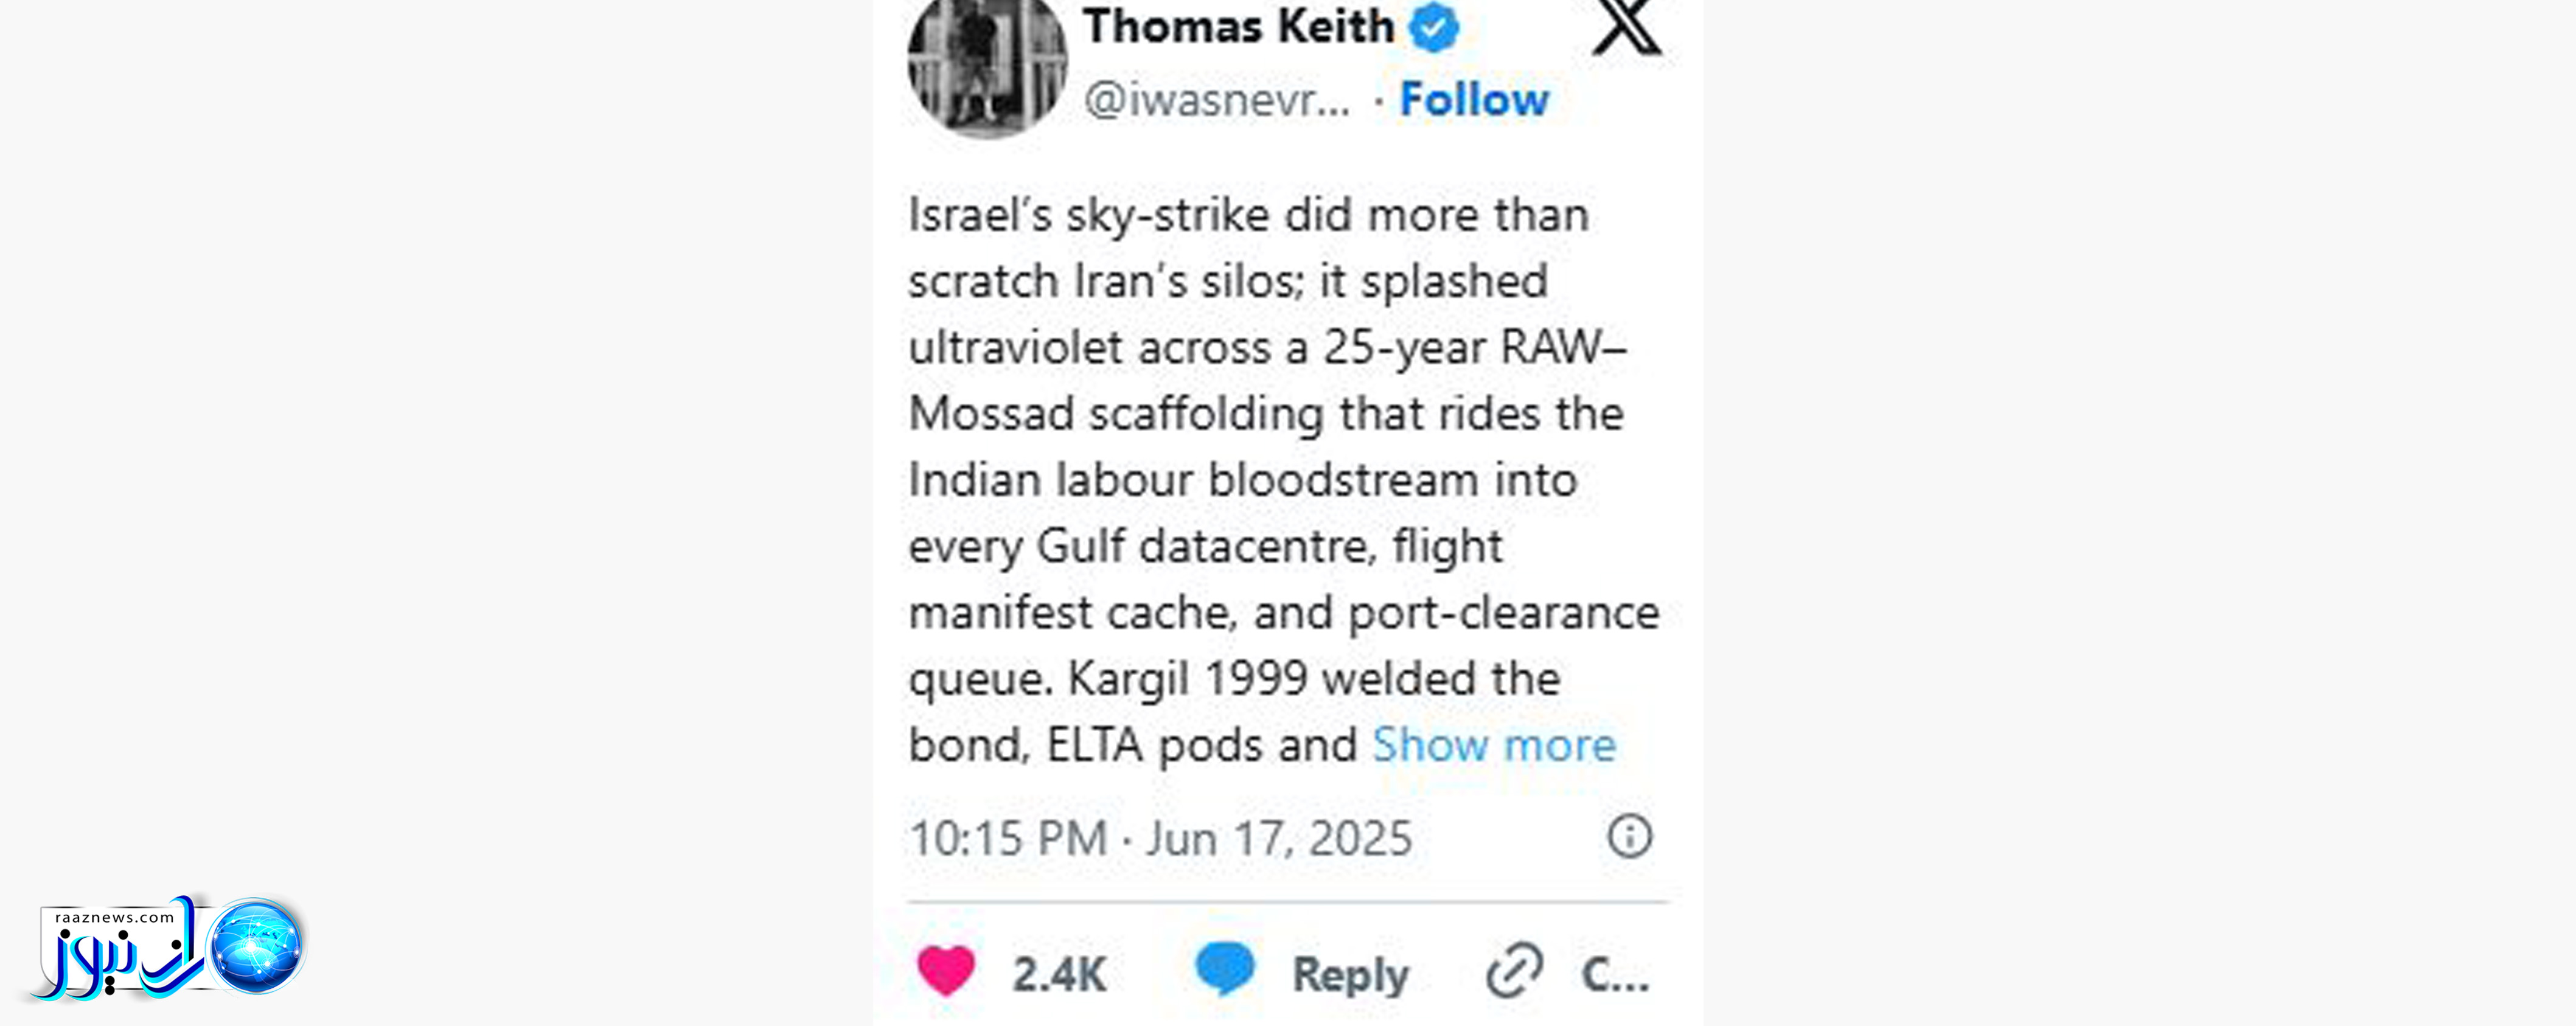Image resolution: width=2576 pixels, height=1026 pixels.
Task: View the 2.4K likes count
Action: point(1059,974)
